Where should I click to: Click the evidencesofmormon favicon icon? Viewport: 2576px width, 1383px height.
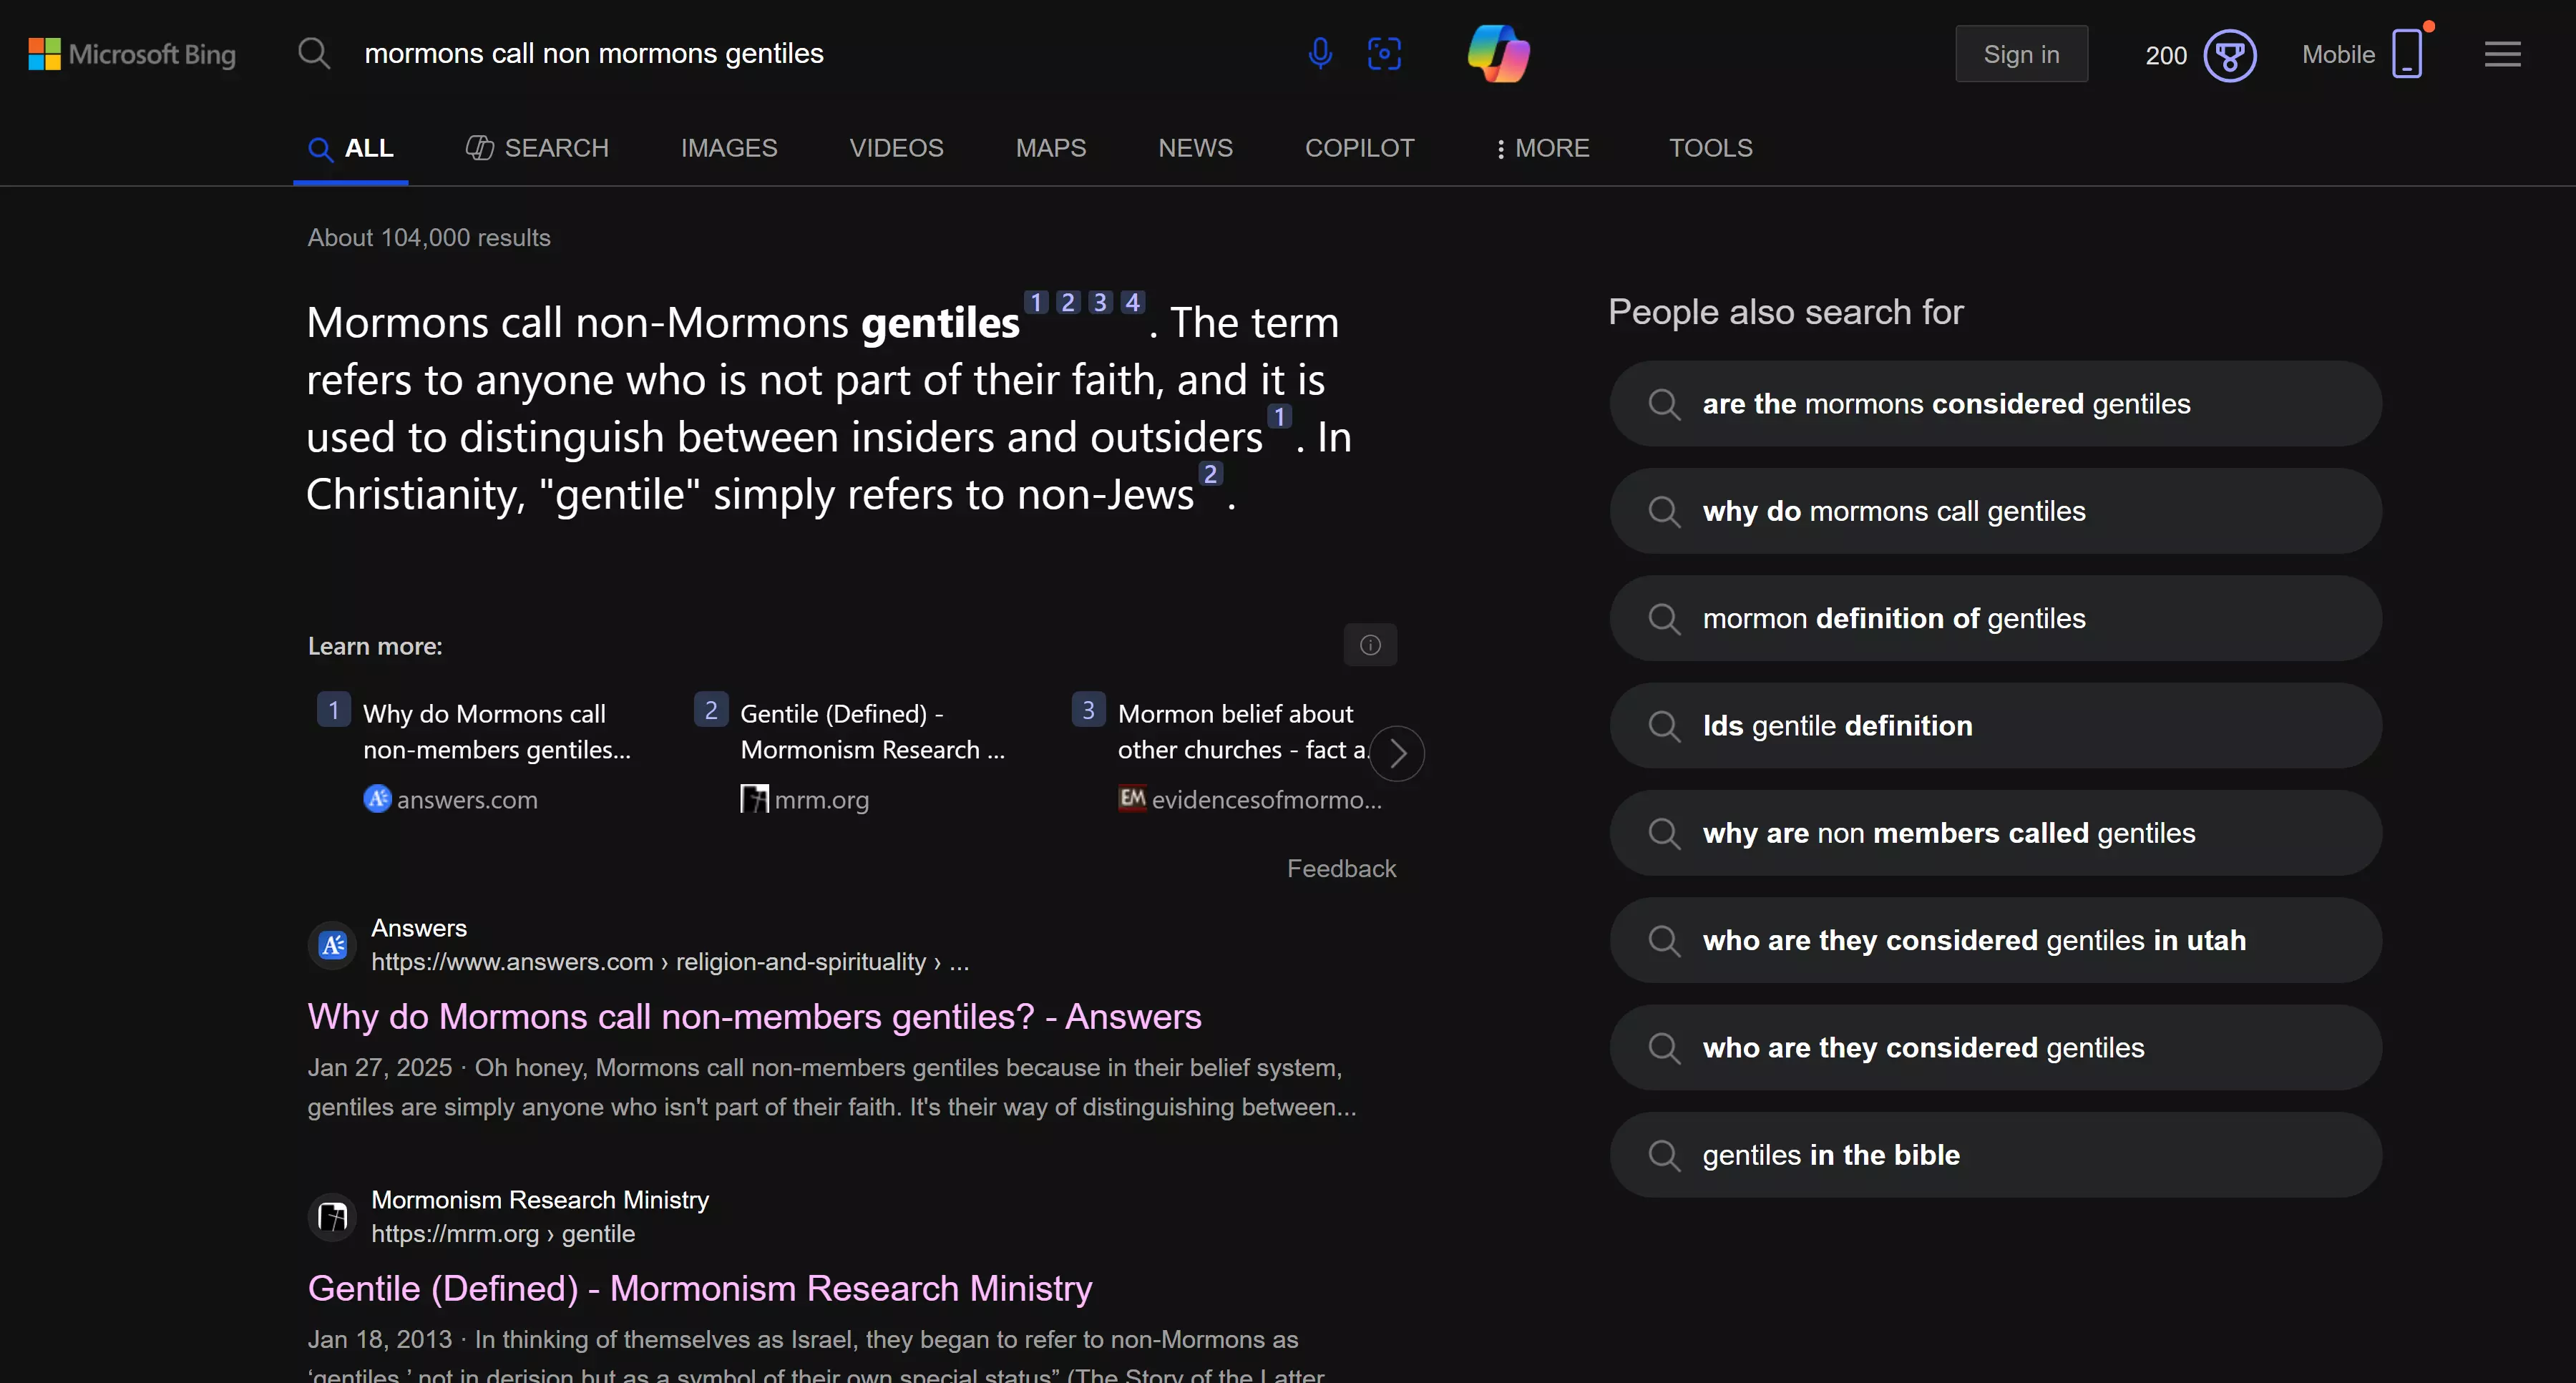click(x=1132, y=799)
